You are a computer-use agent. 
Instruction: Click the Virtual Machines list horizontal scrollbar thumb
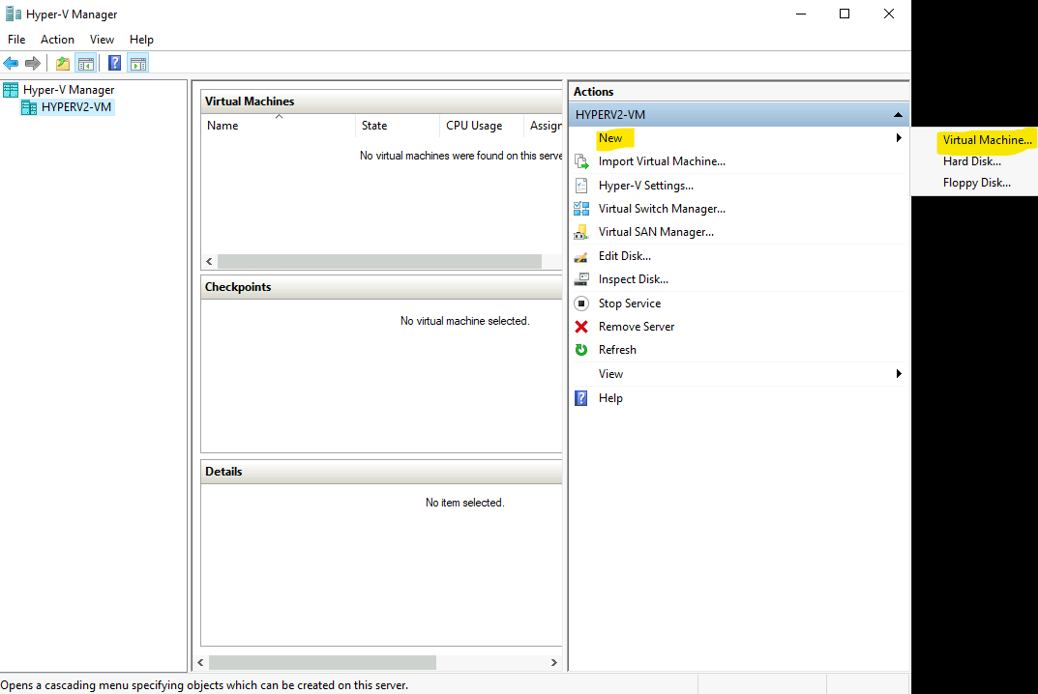379,261
